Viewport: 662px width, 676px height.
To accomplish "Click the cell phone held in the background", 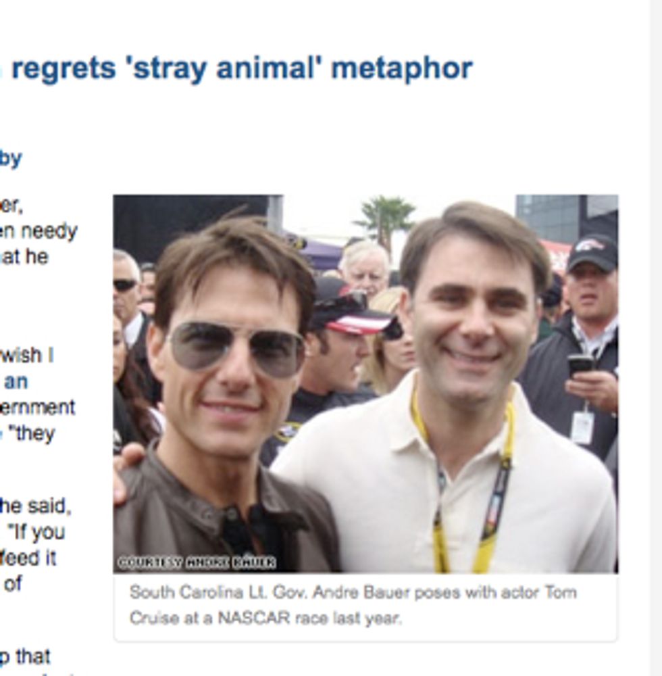I will (x=579, y=365).
